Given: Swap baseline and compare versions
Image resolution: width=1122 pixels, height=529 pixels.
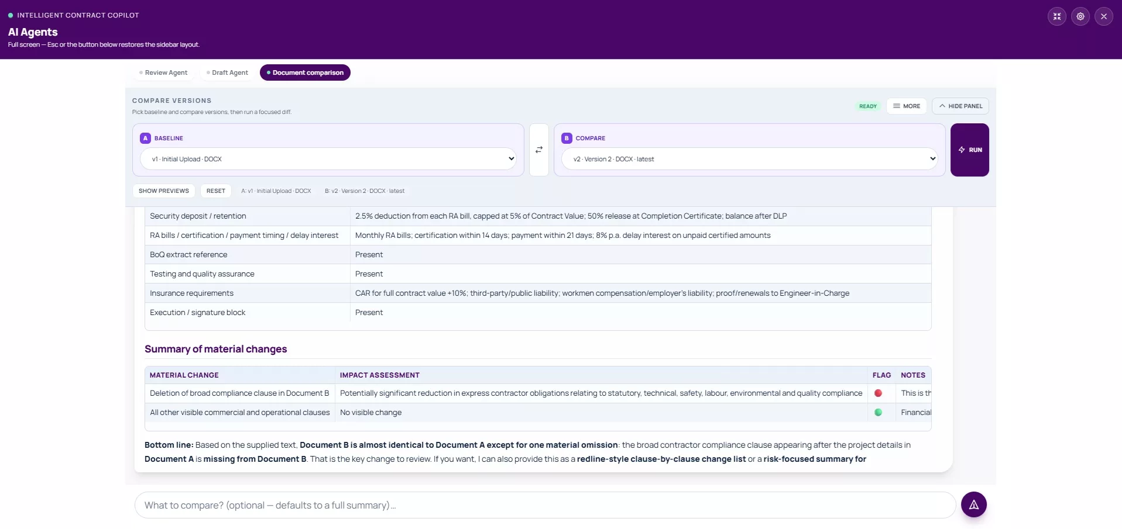Looking at the screenshot, I should (x=539, y=150).
